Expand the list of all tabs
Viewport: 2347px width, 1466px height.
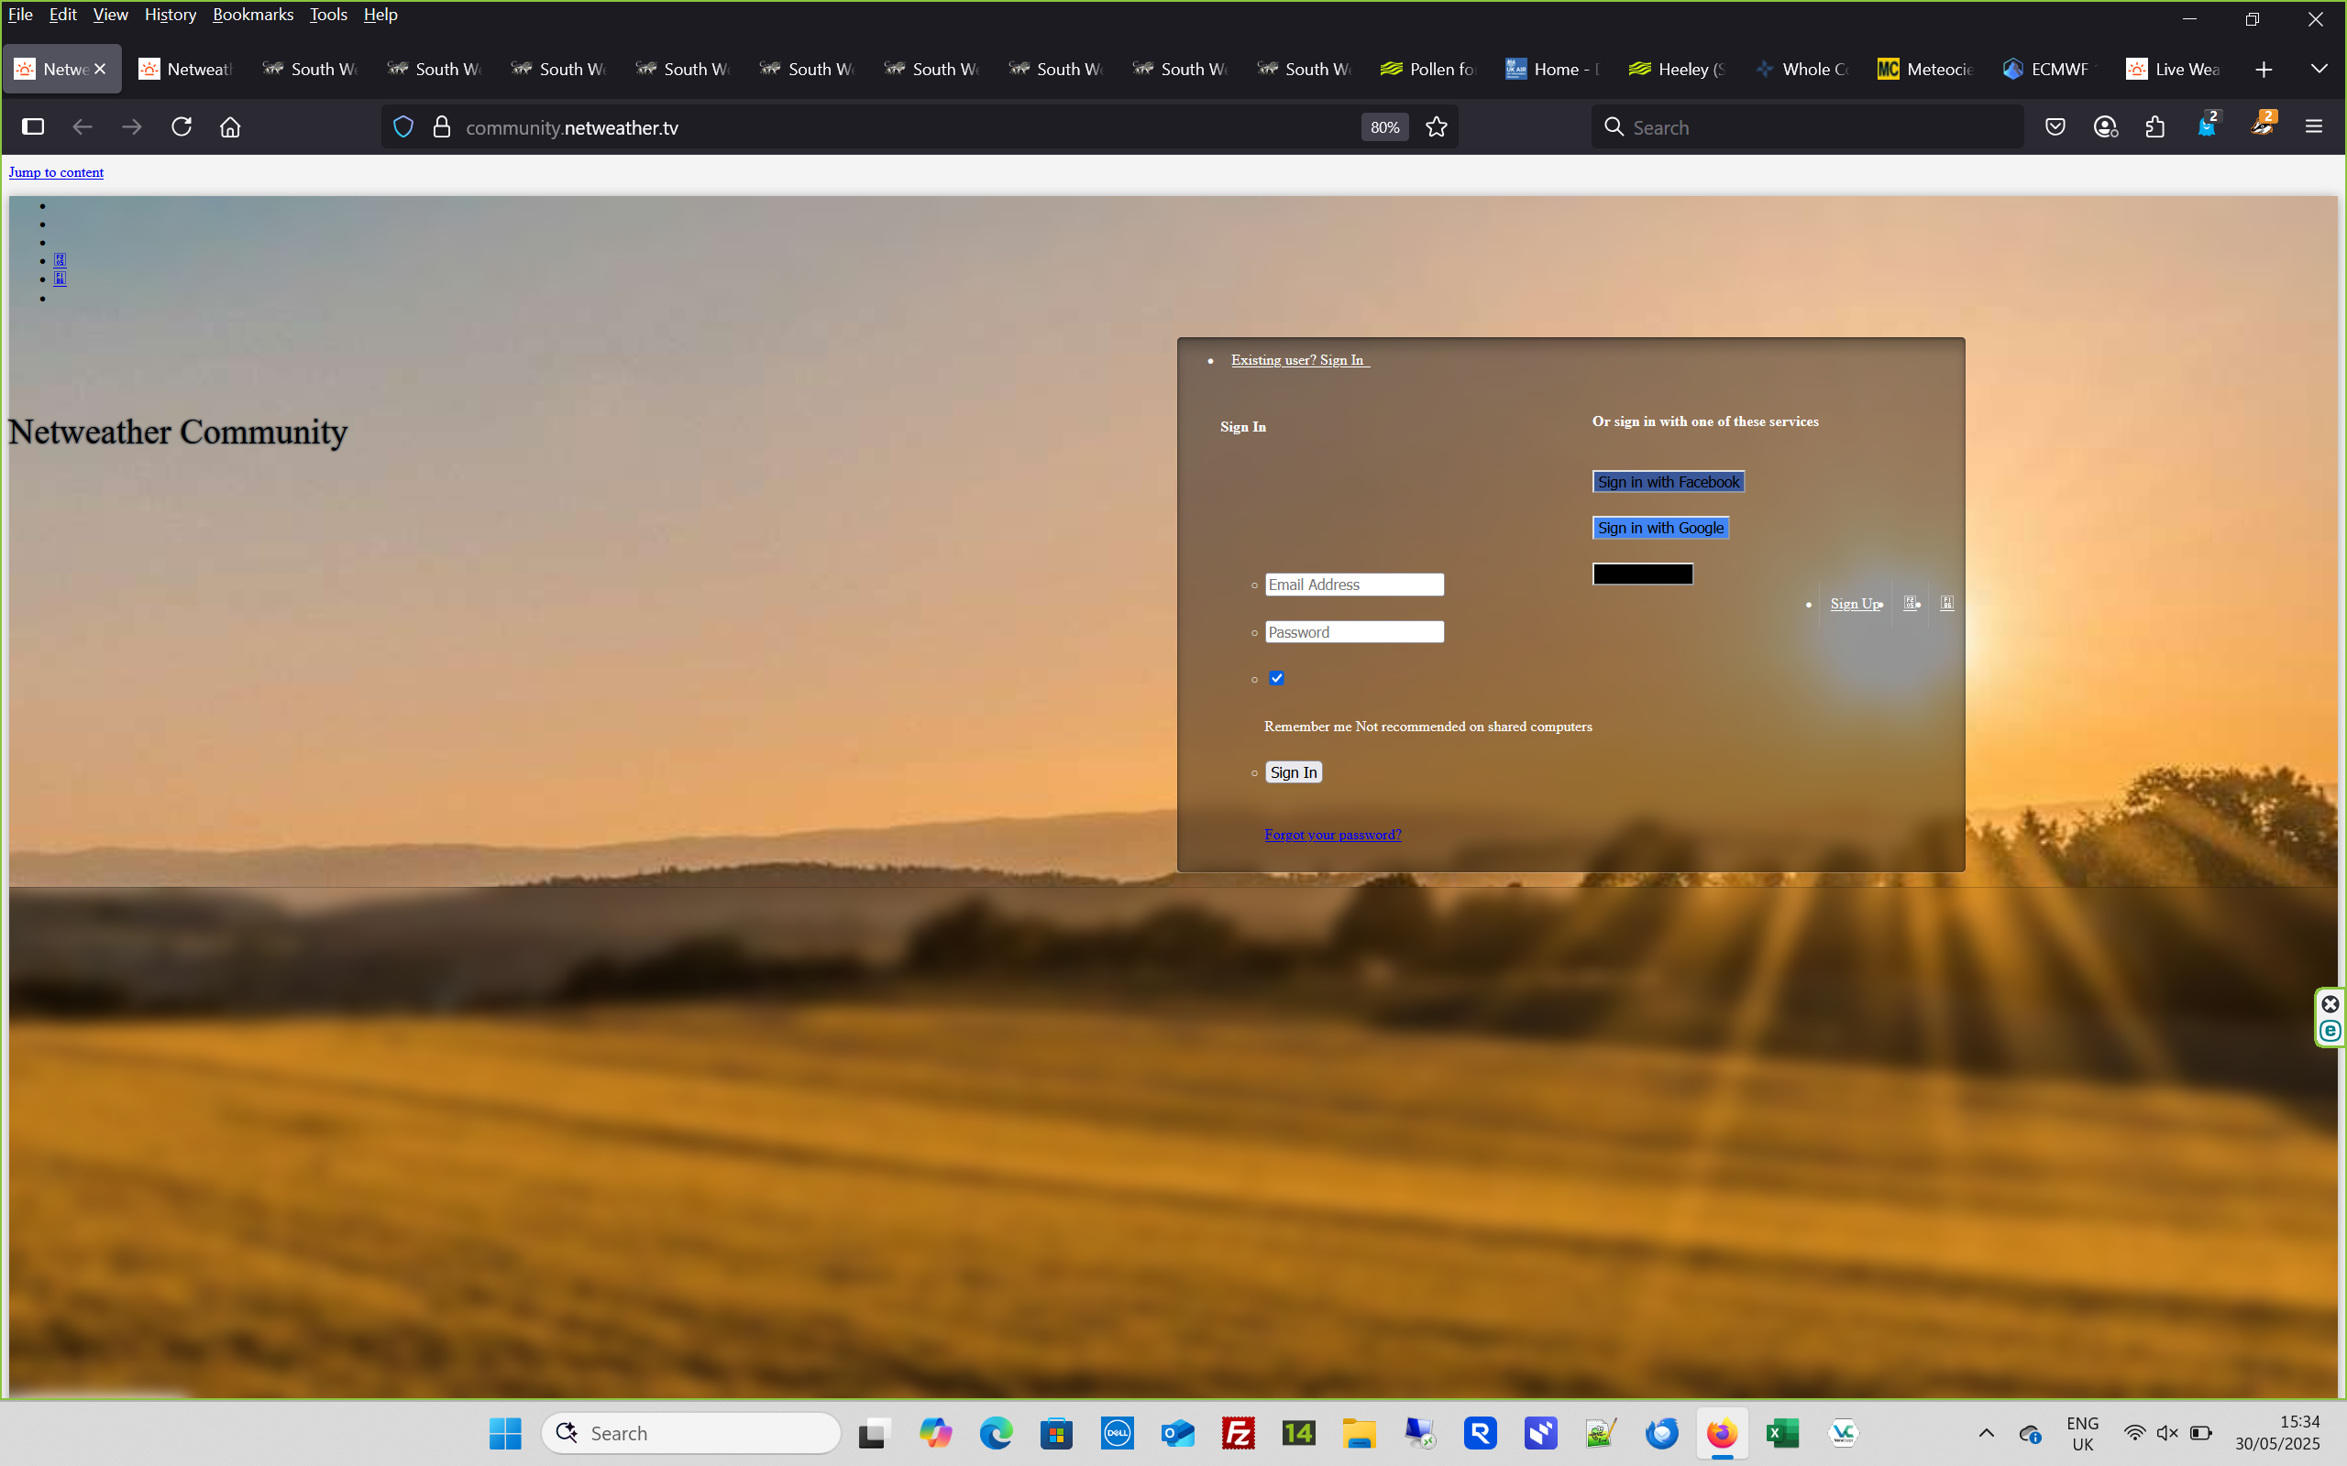click(x=2319, y=70)
